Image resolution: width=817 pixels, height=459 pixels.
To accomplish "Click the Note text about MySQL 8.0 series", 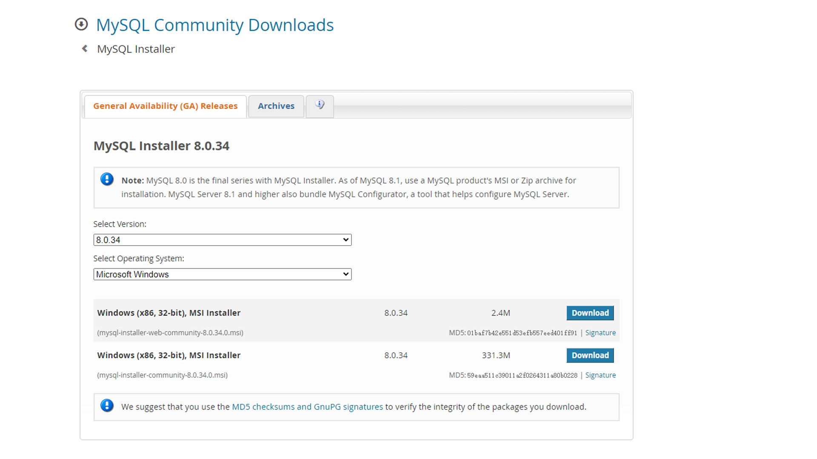I will (x=349, y=187).
